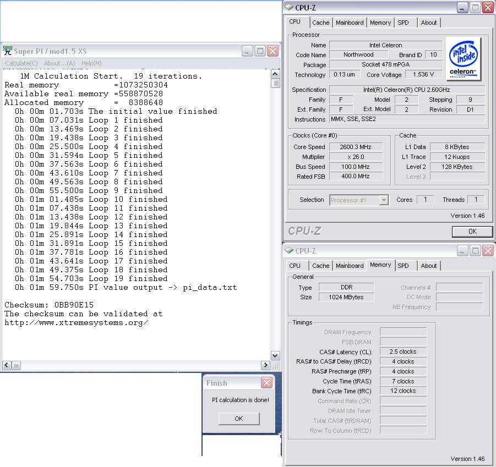496x467 pixels.
Task: Click the 'x 26.0' Multiplier value
Action: click(x=356, y=157)
